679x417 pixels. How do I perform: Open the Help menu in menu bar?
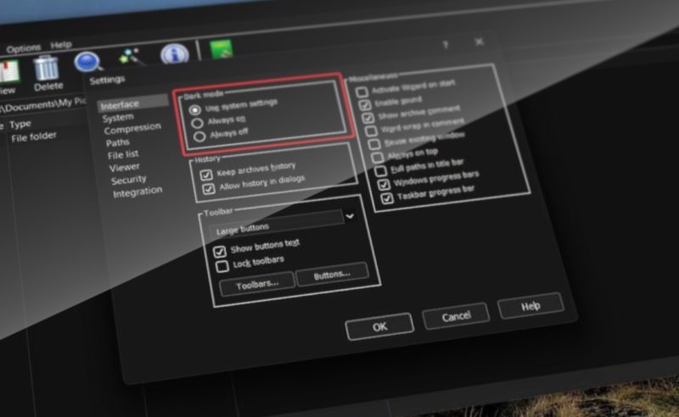[61, 45]
